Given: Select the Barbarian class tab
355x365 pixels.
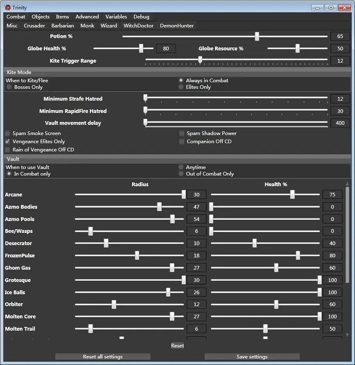Looking at the screenshot, I should pos(62,26).
